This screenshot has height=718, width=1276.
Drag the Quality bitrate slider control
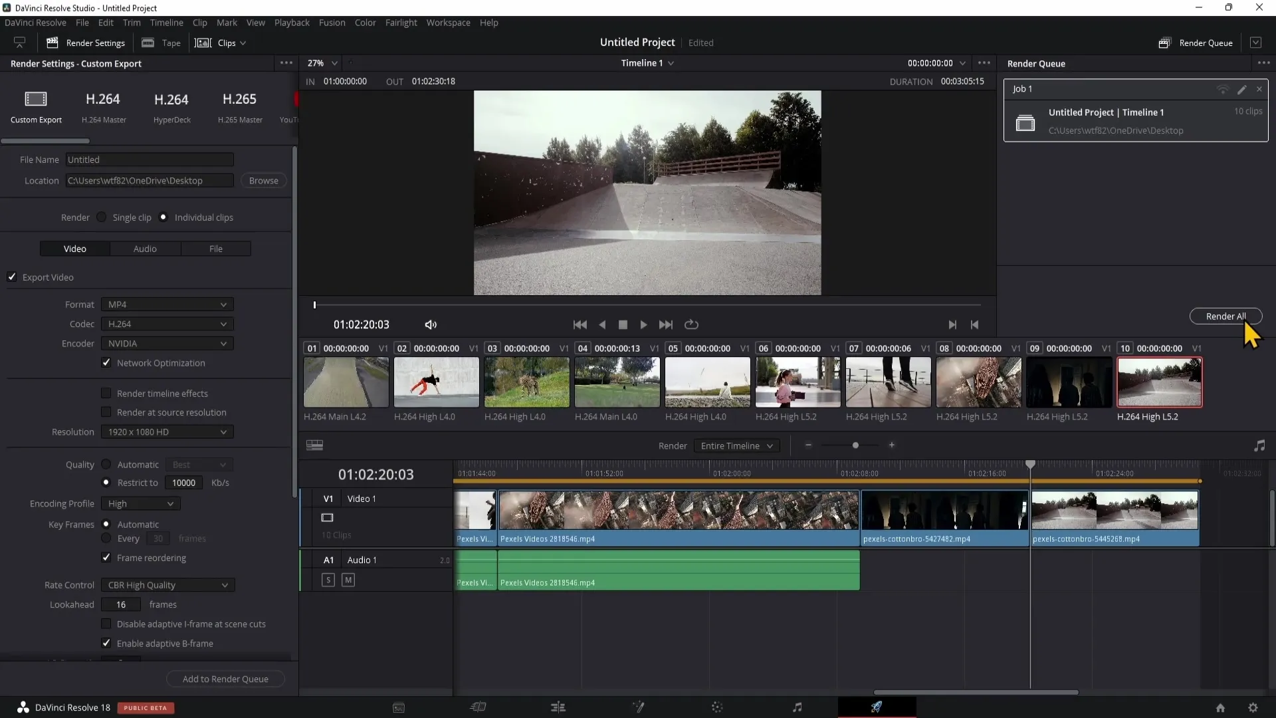(x=183, y=482)
